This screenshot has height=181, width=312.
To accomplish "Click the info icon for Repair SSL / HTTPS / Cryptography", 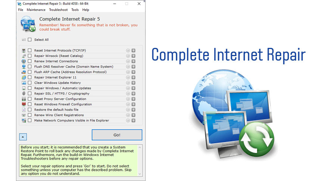I will coord(128,93).
